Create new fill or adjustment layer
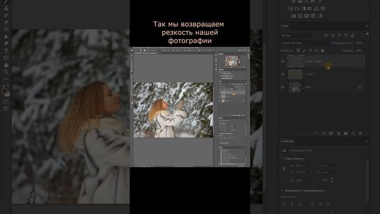Screen dimensions: 380x214 pyautogui.click(x=338, y=133)
